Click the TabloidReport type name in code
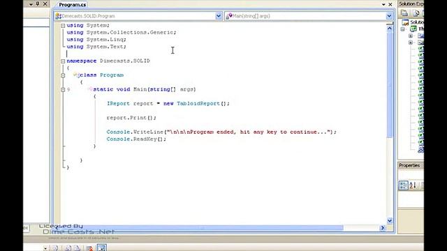 [198, 104]
